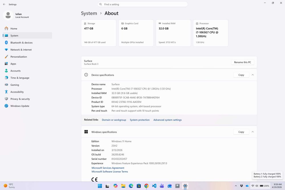Open the 13°C Sunny weather widget

pyautogui.click(x=9, y=186)
